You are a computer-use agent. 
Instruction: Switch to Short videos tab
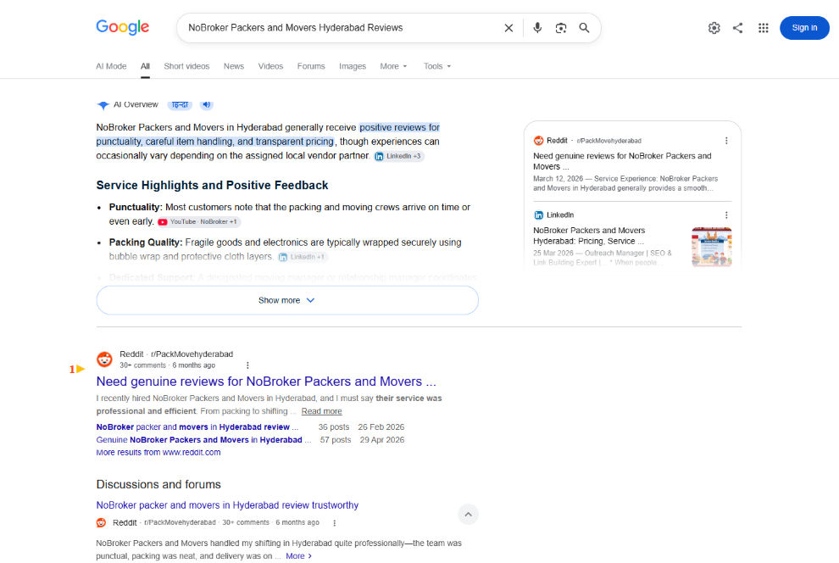click(186, 66)
